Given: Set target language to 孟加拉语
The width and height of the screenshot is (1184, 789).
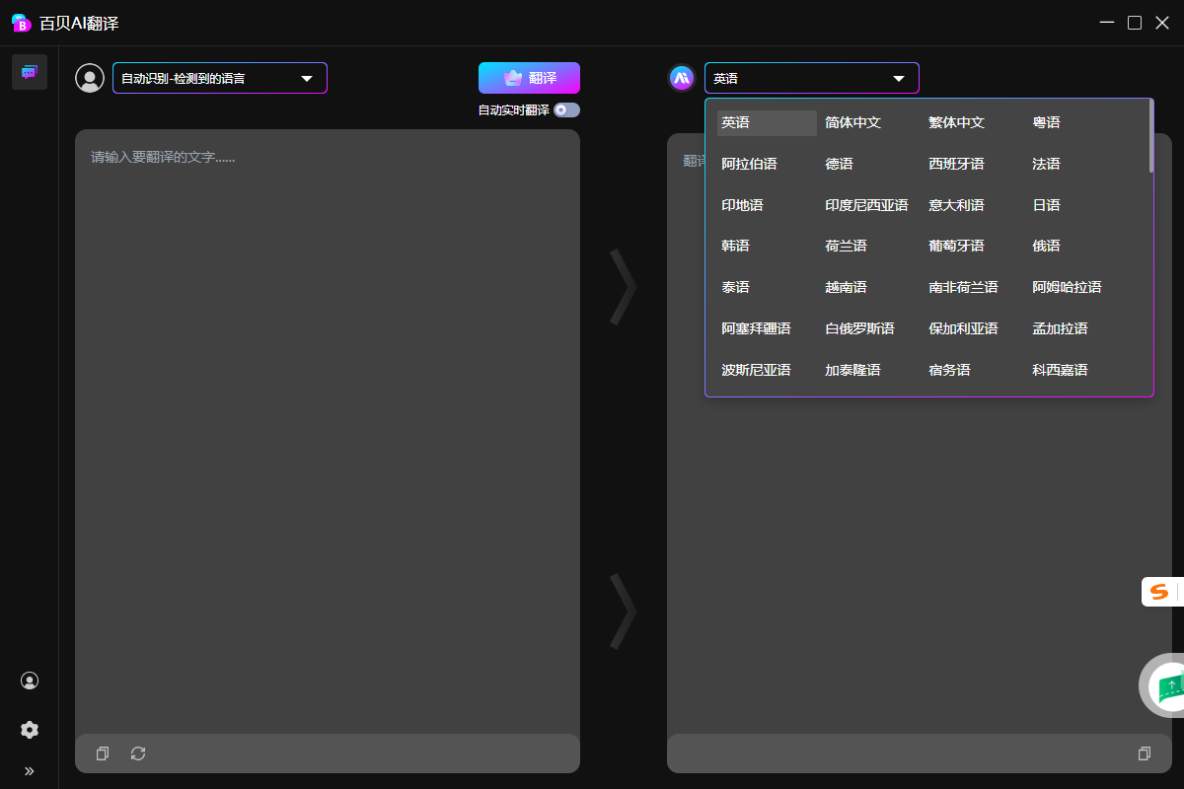Looking at the screenshot, I should pyautogui.click(x=1060, y=328).
